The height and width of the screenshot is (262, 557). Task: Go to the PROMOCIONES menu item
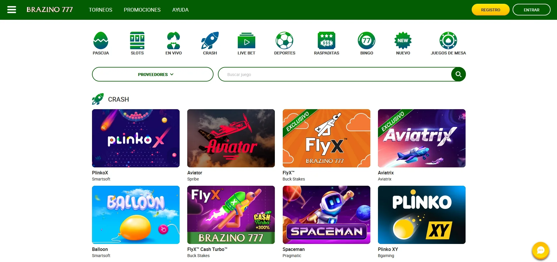[142, 10]
